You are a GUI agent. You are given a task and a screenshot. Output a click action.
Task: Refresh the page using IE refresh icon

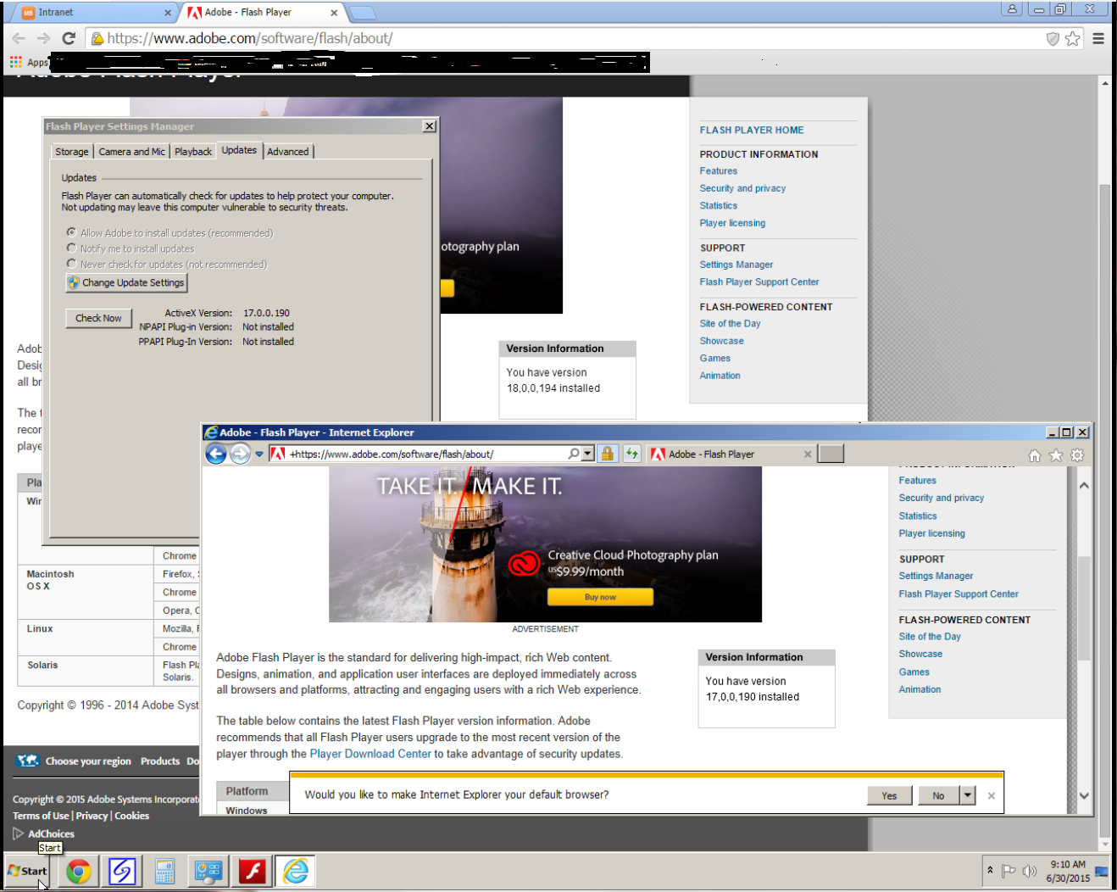631,454
